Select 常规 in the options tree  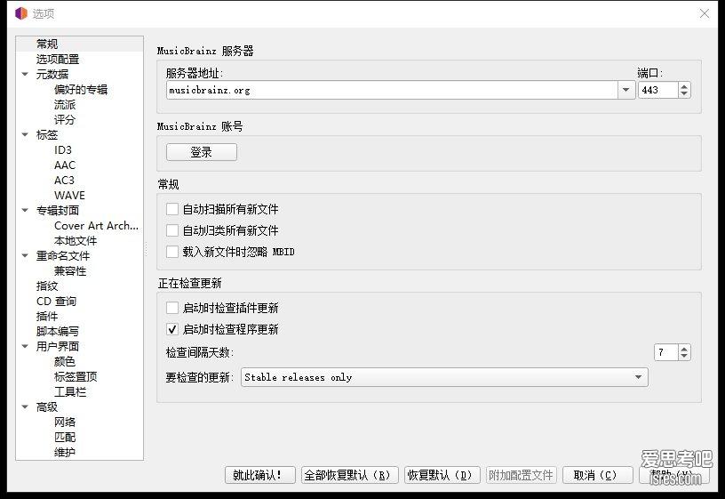tap(47, 44)
